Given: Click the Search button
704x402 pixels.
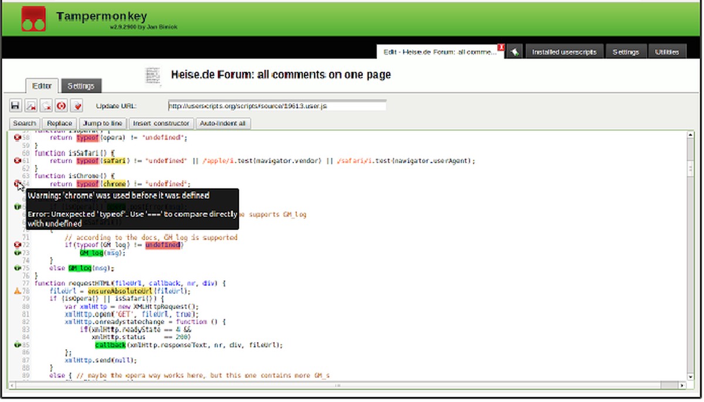Looking at the screenshot, I should (25, 123).
